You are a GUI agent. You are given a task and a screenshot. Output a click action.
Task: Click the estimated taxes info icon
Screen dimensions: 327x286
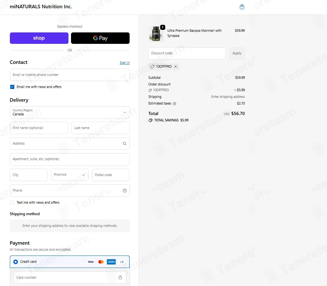tap(175, 104)
